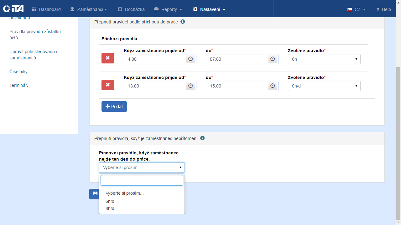The image size is (401, 225).
Task: Remove the 13:00 to 15:00 rule row
Action: pos(107,85)
